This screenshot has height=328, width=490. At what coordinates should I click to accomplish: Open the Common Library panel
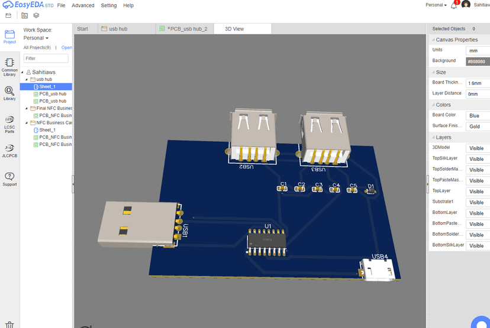(x=9, y=66)
